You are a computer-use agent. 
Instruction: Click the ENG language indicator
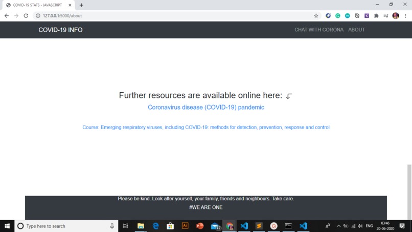[x=369, y=226]
